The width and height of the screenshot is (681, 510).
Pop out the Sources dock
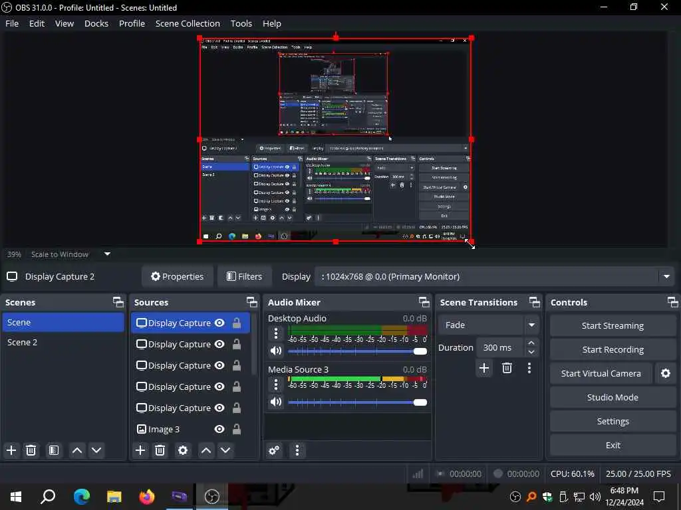pyautogui.click(x=252, y=302)
